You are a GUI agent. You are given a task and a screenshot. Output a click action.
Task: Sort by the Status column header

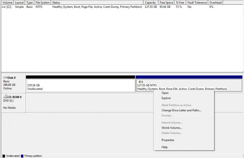click(x=97, y=3)
